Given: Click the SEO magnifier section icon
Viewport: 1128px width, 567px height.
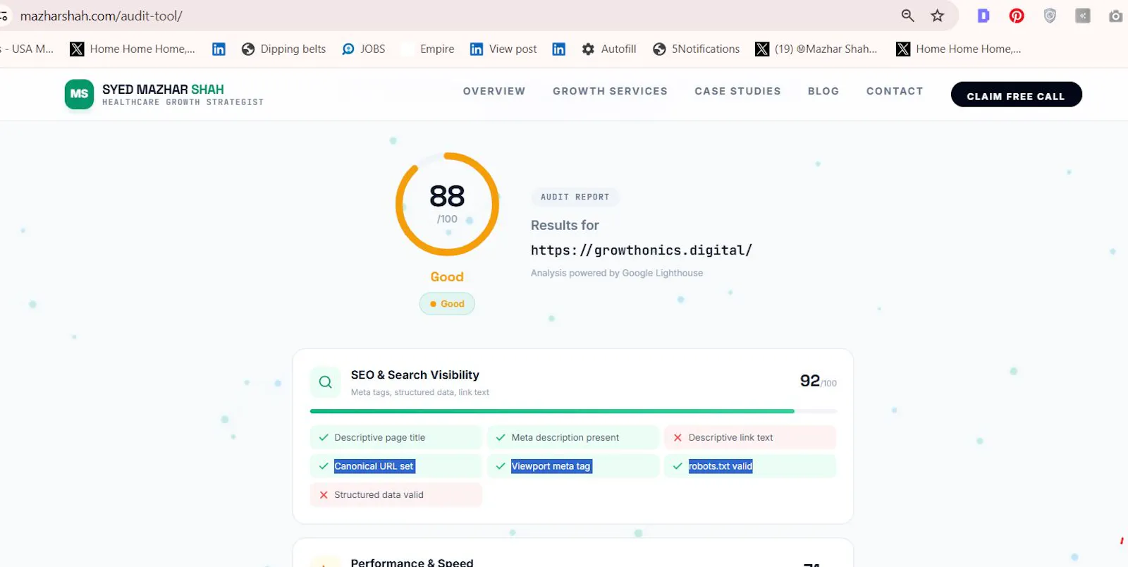Looking at the screenshot, I should 325,382.
